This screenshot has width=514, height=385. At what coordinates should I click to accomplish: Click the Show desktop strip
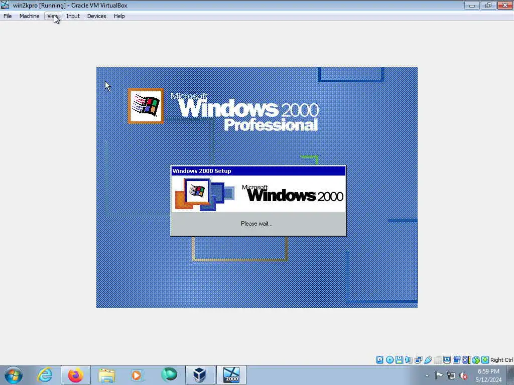[x=510, y=375]
